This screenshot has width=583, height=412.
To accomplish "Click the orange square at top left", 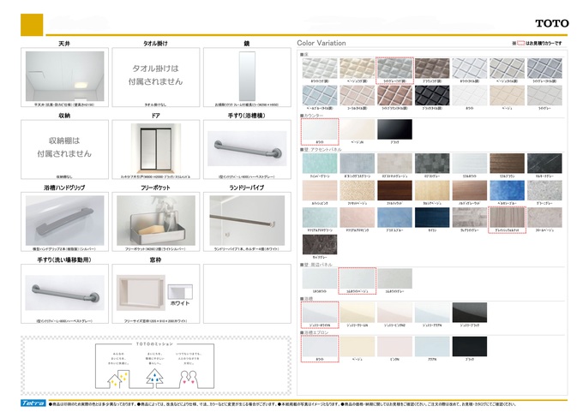I will 32,24.
